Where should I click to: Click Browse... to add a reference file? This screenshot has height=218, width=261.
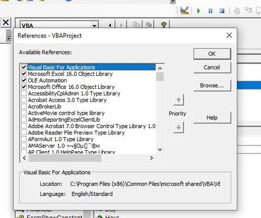coord(212,86)
